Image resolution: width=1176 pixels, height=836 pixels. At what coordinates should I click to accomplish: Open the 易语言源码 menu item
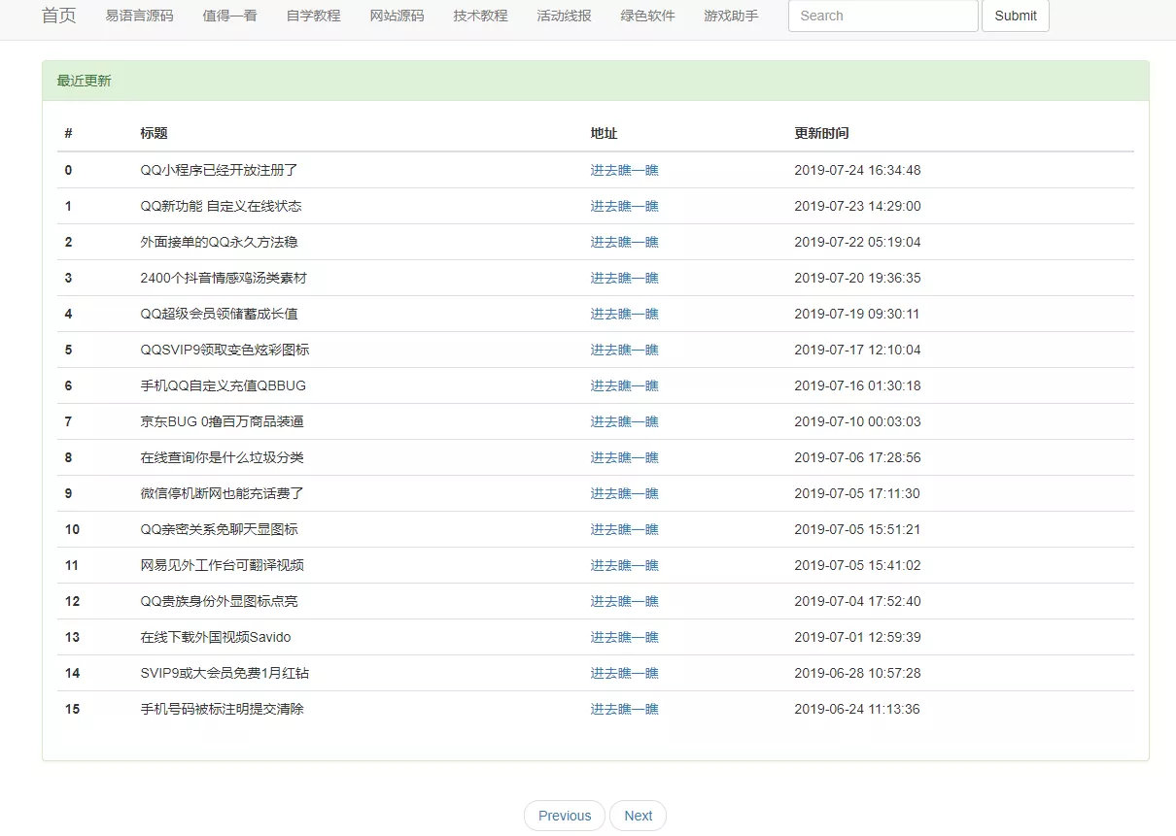(x=139, y=16)
